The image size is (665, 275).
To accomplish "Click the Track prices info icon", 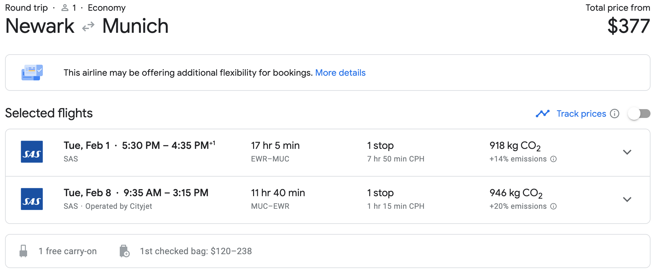I will pyautogui.click(x=614, y=114).
